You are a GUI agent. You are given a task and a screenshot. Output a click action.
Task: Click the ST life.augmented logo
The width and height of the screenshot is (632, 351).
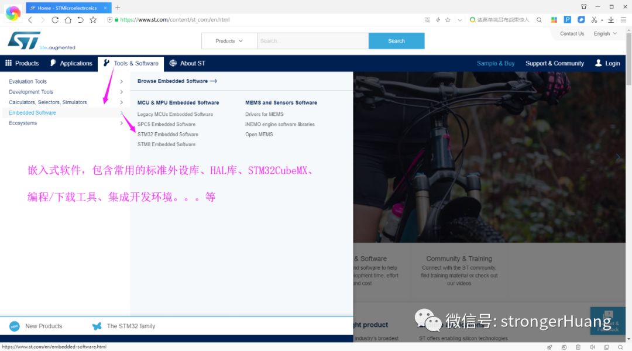[41, 41]
